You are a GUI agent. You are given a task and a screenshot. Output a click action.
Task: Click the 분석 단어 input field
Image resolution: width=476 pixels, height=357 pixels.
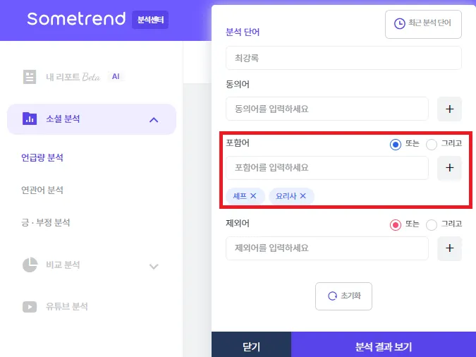point(343,58)
